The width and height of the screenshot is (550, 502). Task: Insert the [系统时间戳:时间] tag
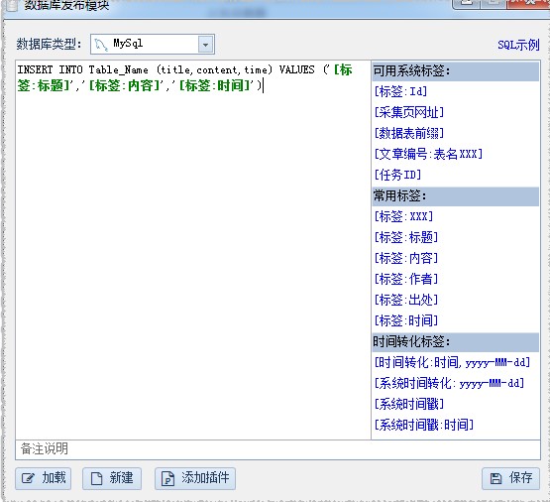[x=424, y=425]
